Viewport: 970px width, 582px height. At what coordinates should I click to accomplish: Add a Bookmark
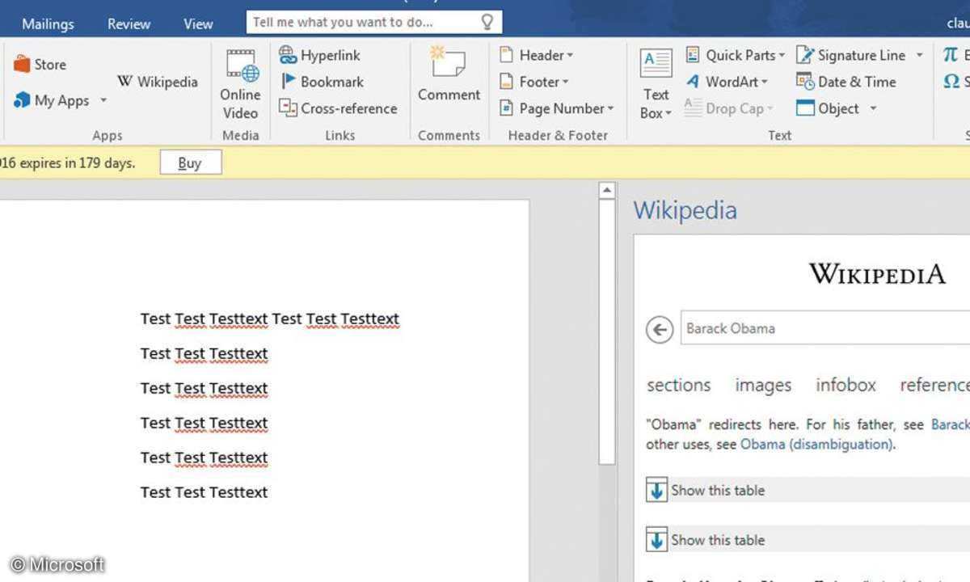tap(322, 82)
